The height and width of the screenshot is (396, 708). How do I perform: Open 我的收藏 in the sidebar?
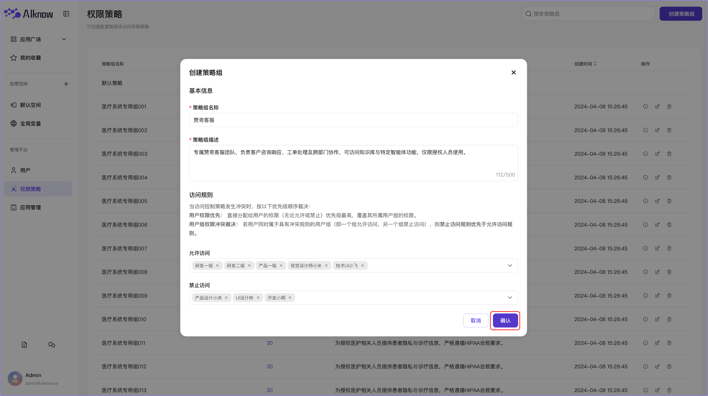coord(30,58)
